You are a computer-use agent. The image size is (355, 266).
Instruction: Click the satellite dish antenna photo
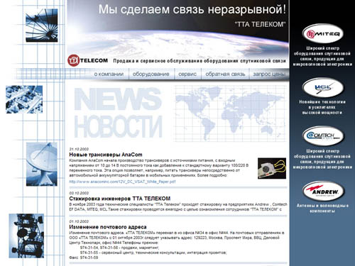tap(42, 164)
